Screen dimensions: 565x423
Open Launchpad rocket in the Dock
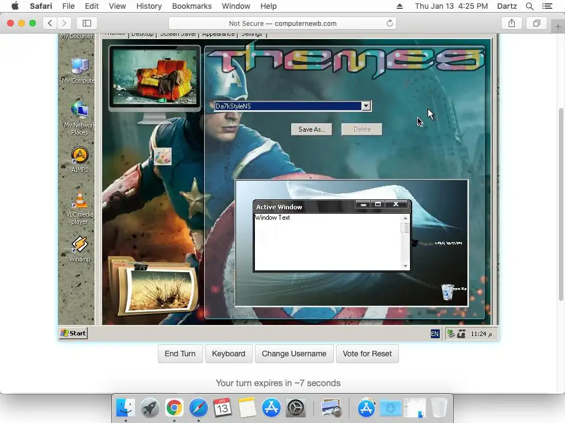click(150, 408)
